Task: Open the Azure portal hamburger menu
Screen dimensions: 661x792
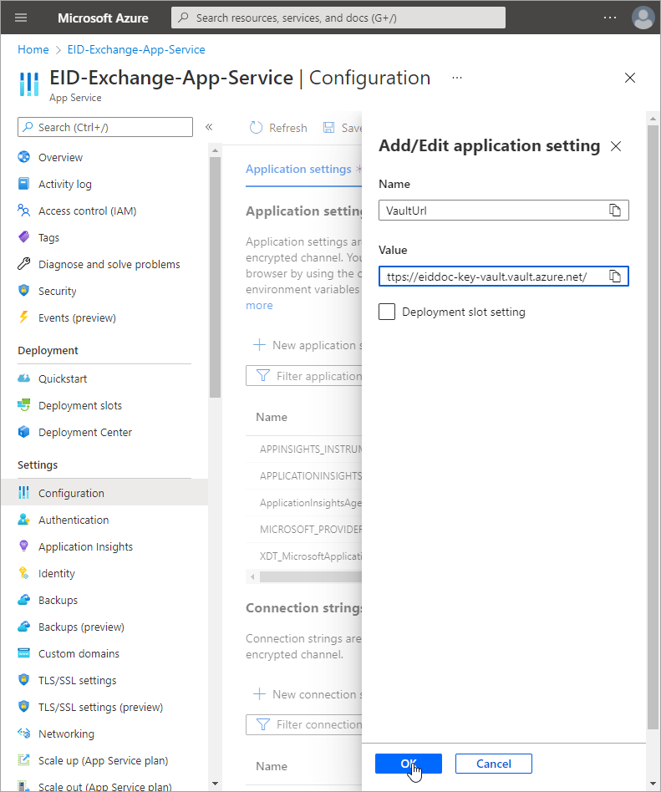Action: pyautogui.click(x=22, y=18)
